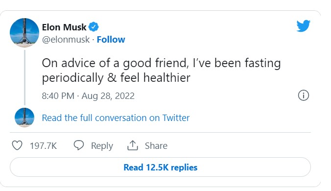Click the Reply text label
The image size is (331, 191).
coord(102,146)
